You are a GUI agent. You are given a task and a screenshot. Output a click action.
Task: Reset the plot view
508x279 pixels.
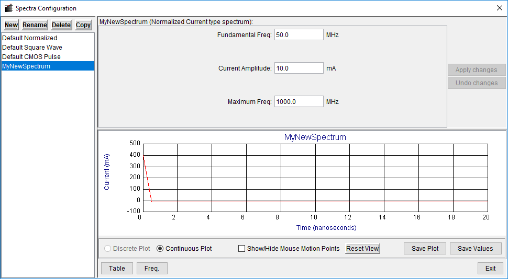click(x=362, y=249)
